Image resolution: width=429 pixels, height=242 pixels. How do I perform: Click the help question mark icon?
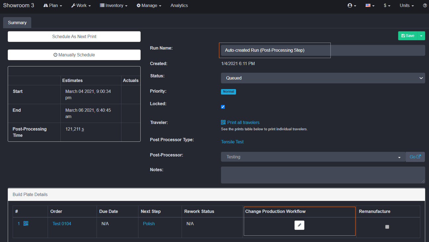coord(425,6)
